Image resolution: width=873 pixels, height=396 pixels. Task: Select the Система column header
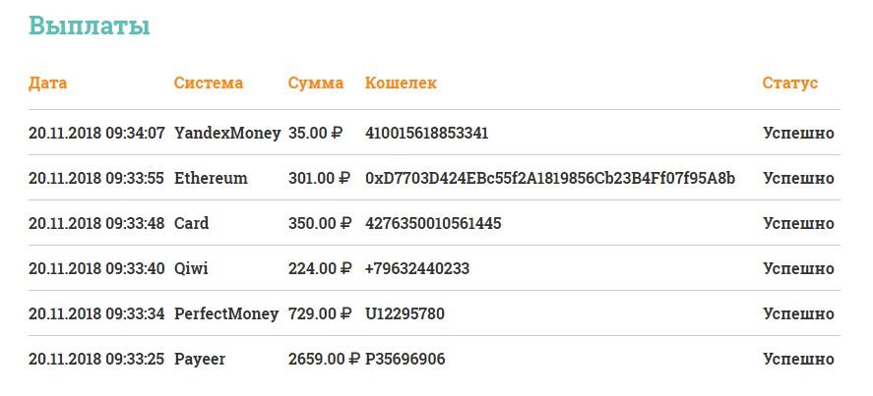[x=209, y=83]
